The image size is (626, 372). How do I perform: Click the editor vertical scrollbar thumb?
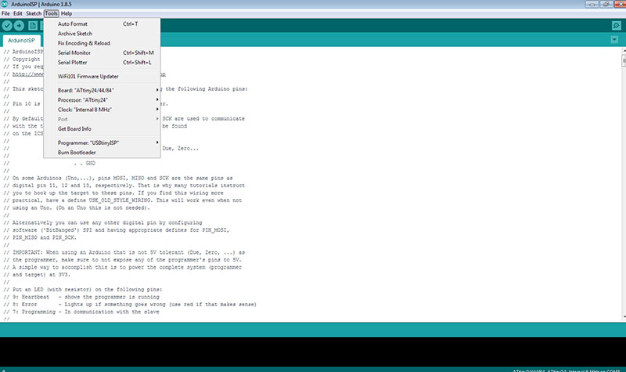(624, 61)
